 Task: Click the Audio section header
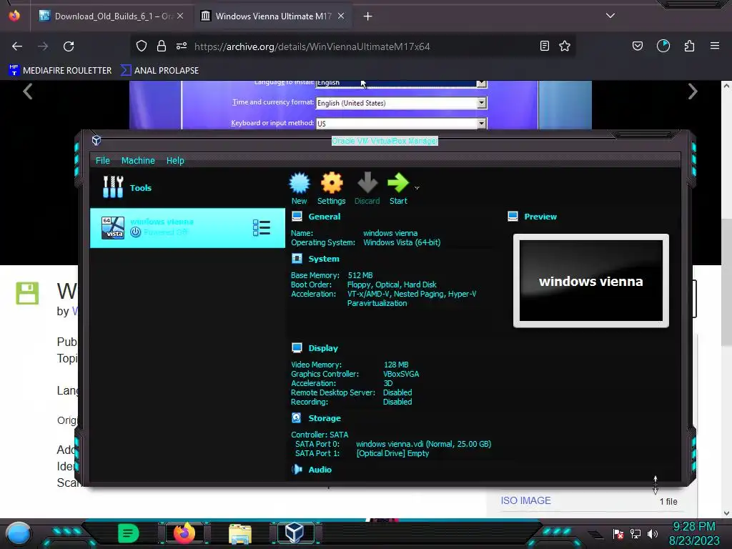click(320, 470)
